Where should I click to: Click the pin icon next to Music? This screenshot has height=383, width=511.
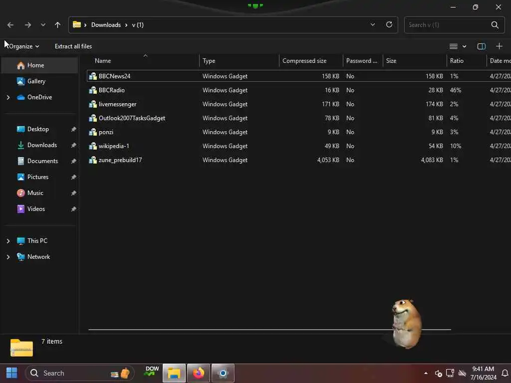74,193
